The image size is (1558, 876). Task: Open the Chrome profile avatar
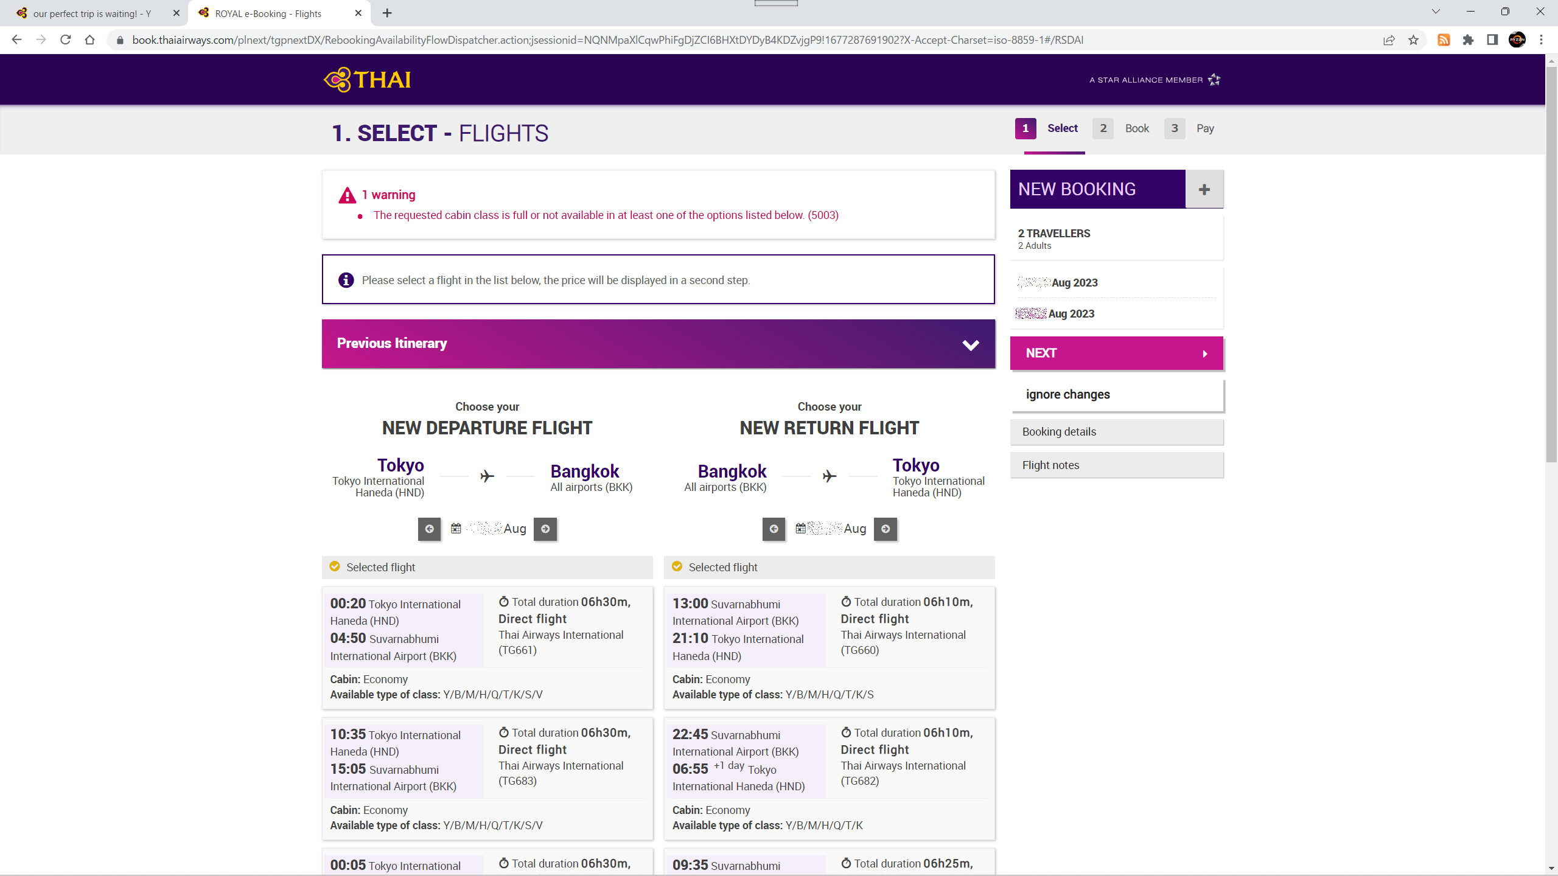click(x=1517, y=40)
